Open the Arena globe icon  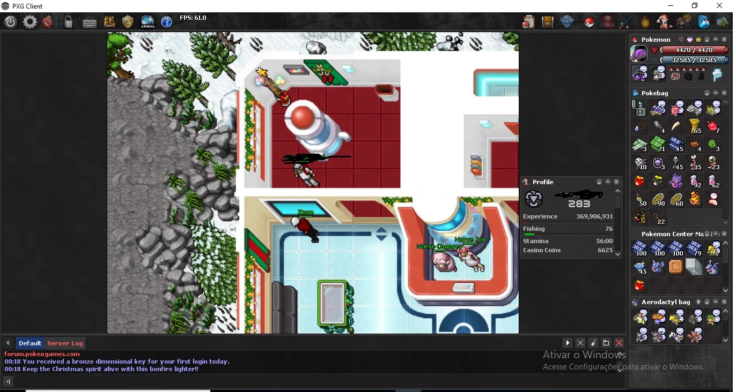pyautogui.click(x=148, y=22)
